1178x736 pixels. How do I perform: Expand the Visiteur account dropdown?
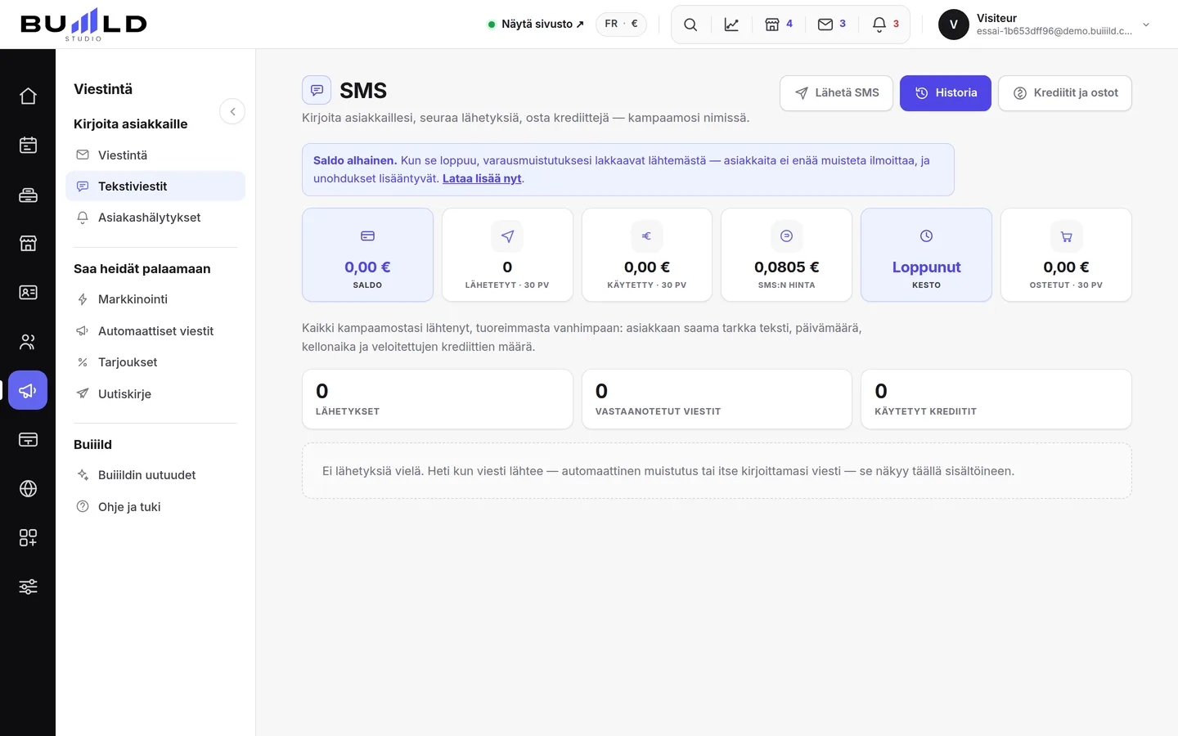1045,25
